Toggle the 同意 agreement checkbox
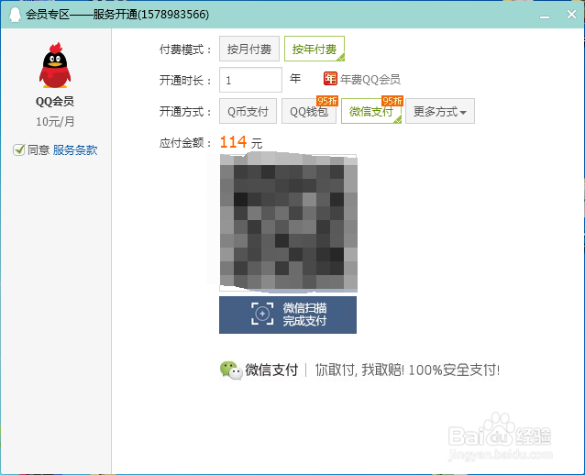 pos(18,150)
